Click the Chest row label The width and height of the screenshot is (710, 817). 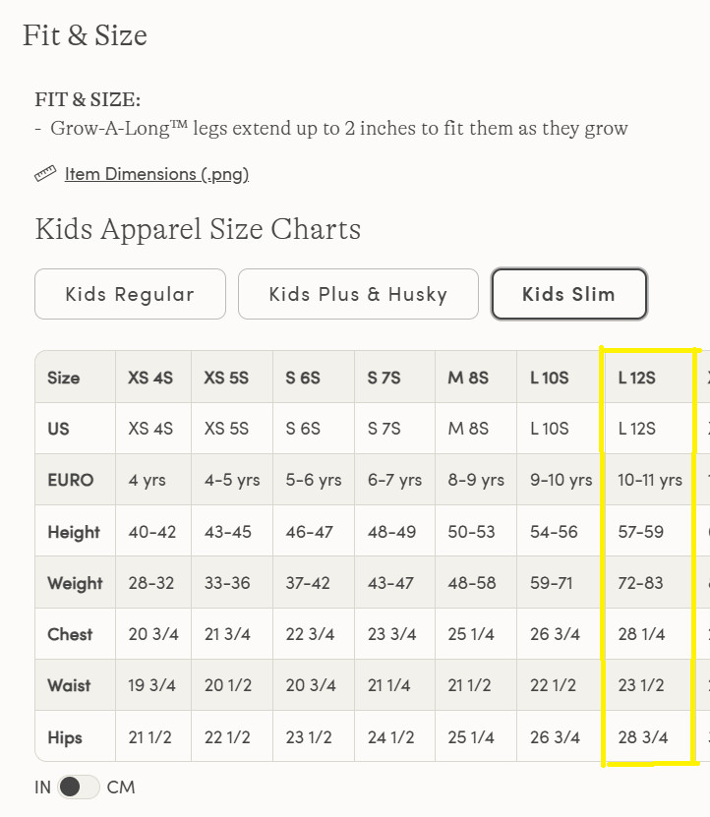(x=70, y=634)
